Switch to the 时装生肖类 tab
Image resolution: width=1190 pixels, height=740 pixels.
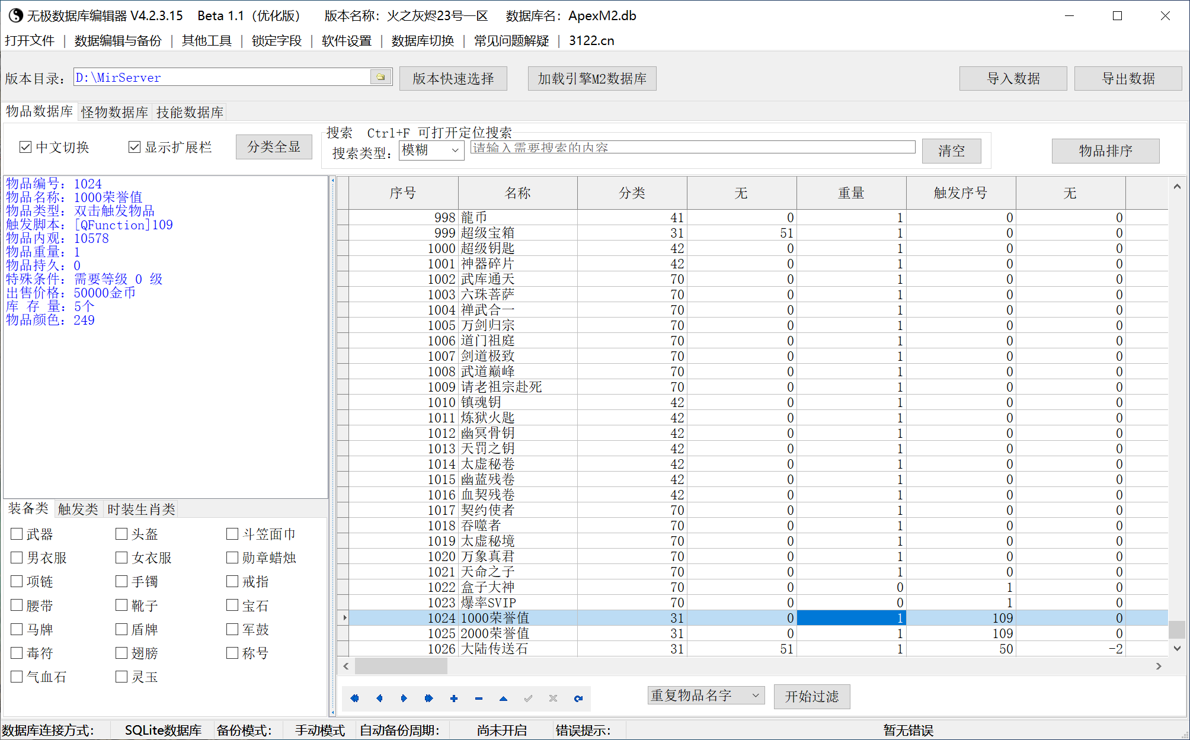[x=141, y=509]
